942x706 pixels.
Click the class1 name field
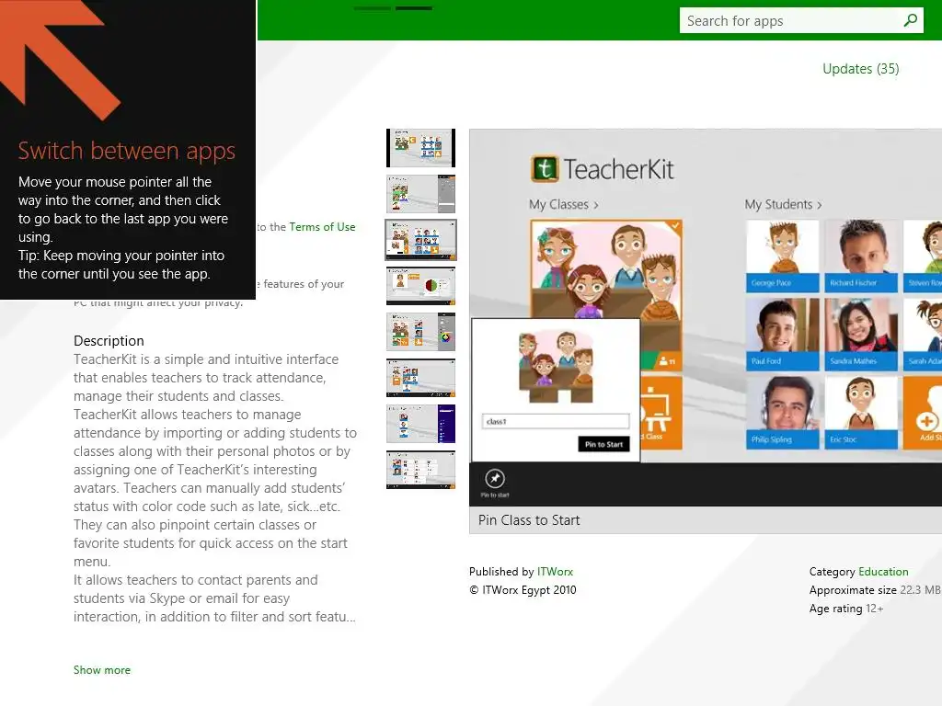pos(555,421)
